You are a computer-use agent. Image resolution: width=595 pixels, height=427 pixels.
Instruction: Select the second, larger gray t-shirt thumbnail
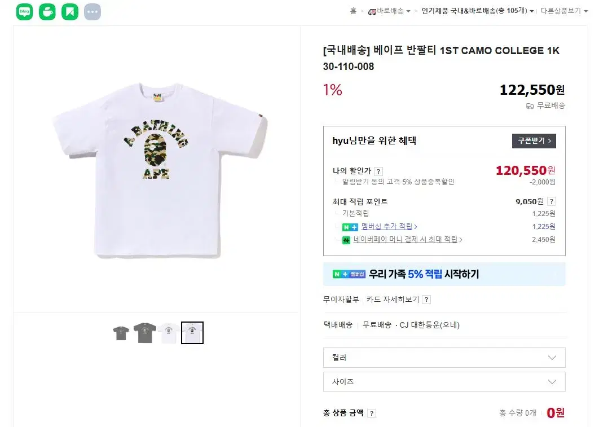click(144, 333)
